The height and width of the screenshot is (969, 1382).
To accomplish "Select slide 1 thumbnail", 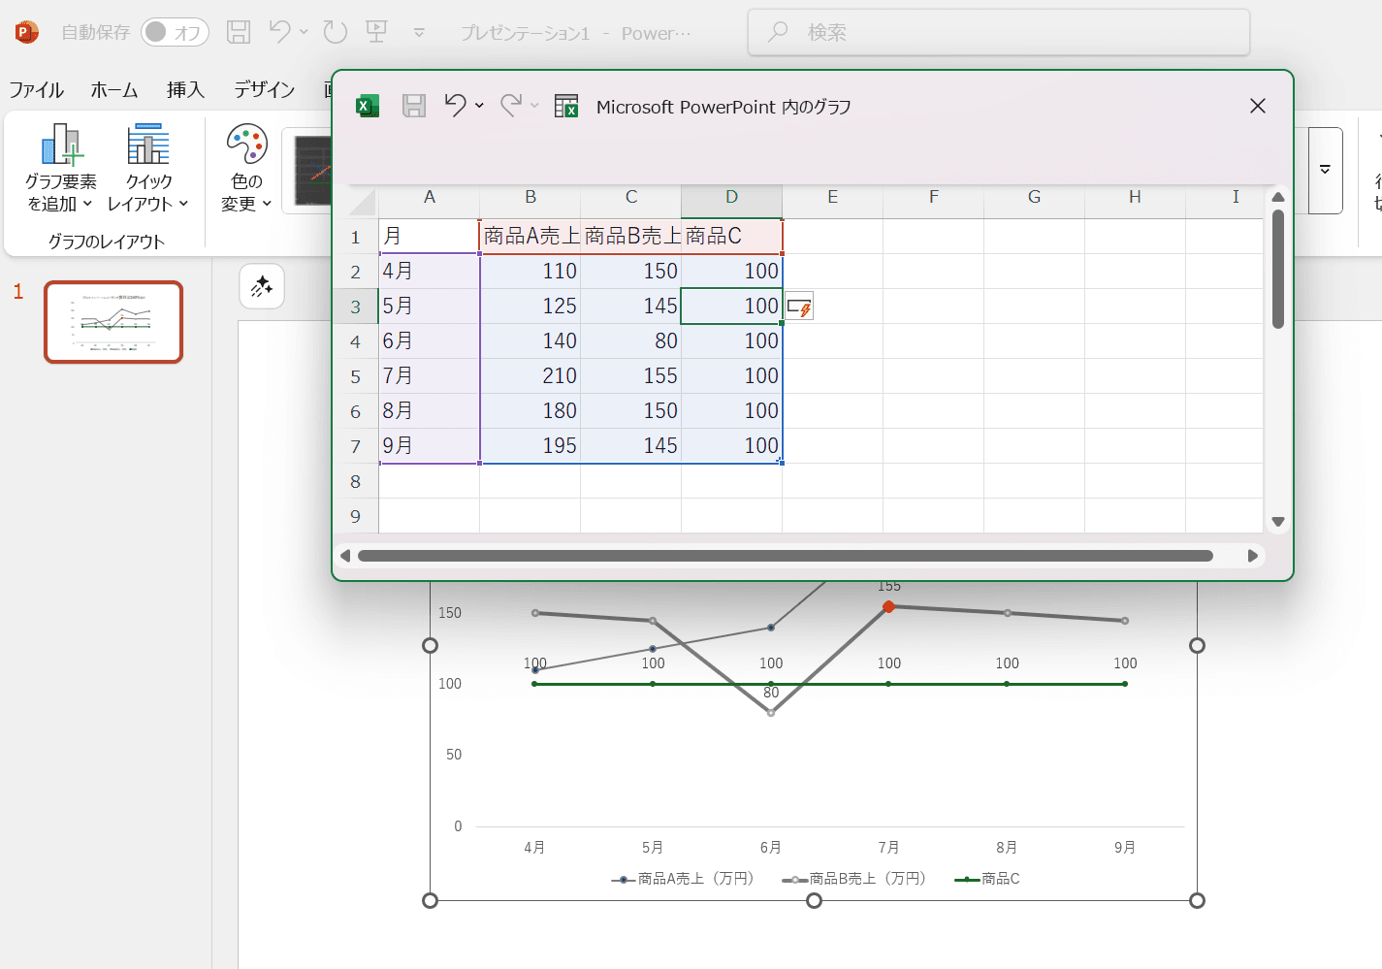I will pos(113,322).
